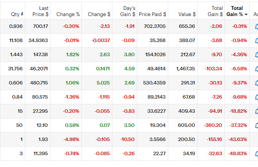Viewport: 258px width, 167px height.
Task: Select the 67.68 value cell
Action: (x=183, y=97)
